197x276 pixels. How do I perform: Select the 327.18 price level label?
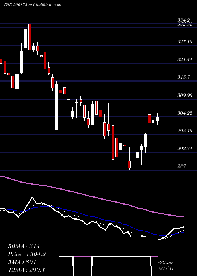(x=185, y=42)
